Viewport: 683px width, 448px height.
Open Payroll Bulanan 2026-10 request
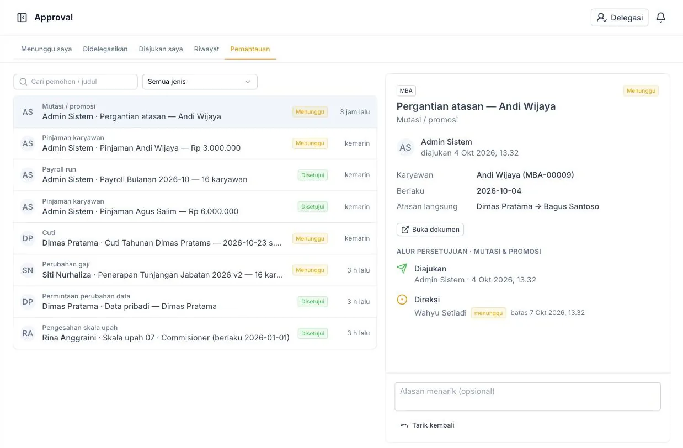click(195, 175)
